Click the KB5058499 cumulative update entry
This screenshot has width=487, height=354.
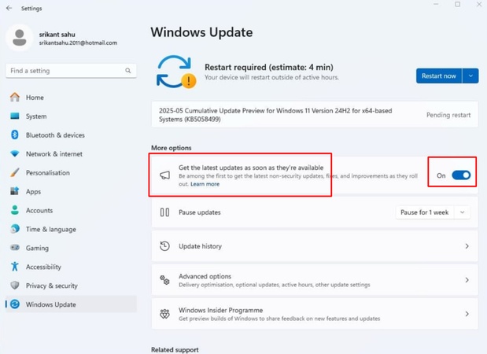(x=315, y=115)
